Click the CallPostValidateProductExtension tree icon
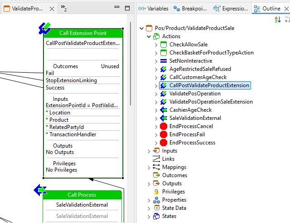The image size is (290, 223). coord(164,85)
